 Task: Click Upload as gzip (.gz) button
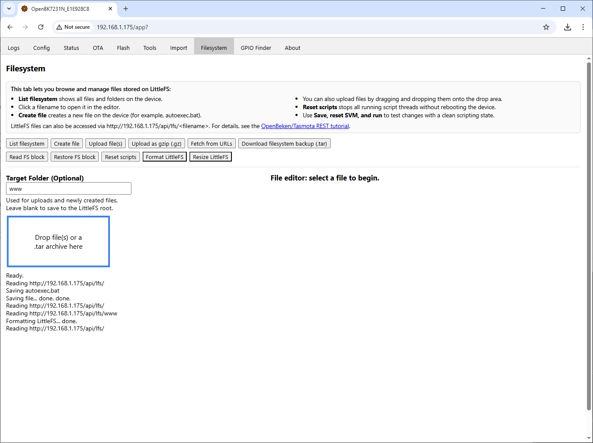(157, 144)
